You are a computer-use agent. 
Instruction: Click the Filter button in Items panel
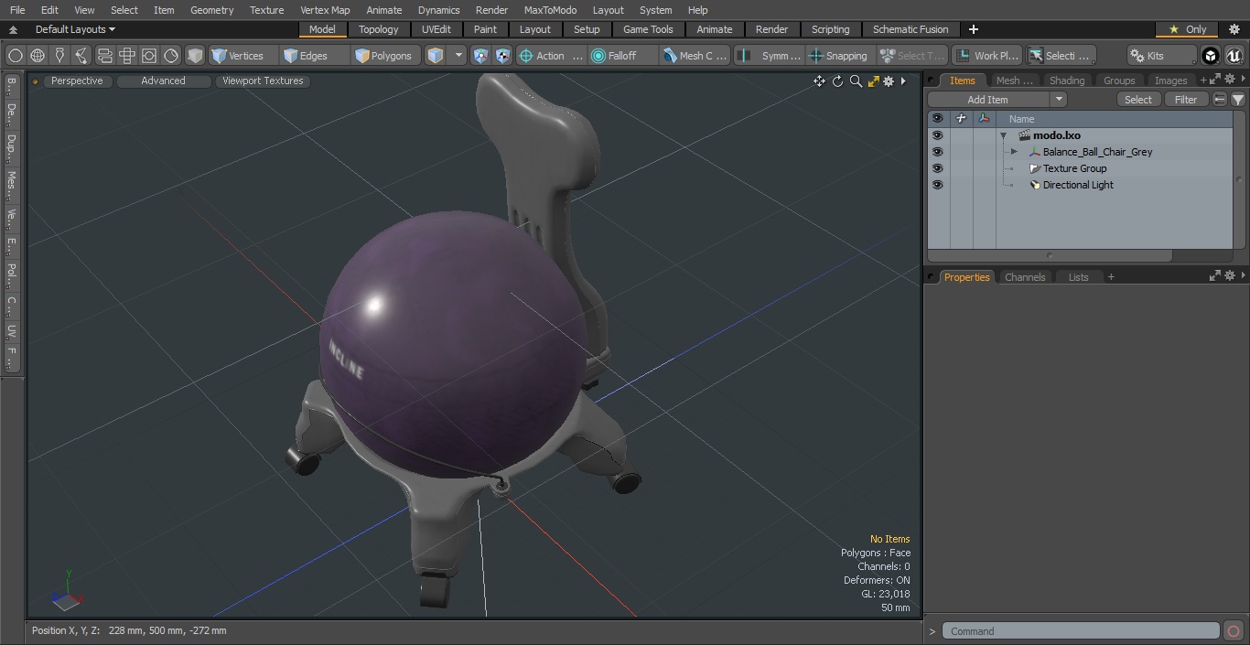(1186, 100)
